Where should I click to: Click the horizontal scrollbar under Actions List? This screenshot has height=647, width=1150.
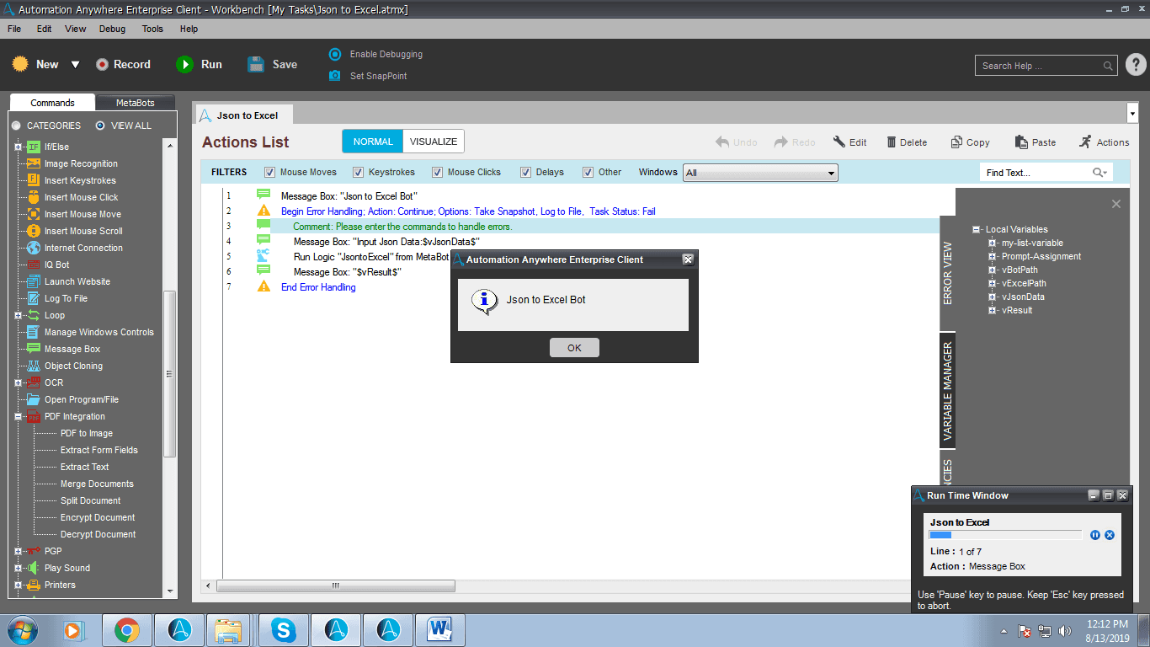(x=335, y=586)
